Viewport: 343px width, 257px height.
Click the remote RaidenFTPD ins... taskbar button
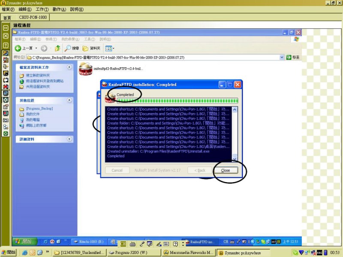point(201,242)
